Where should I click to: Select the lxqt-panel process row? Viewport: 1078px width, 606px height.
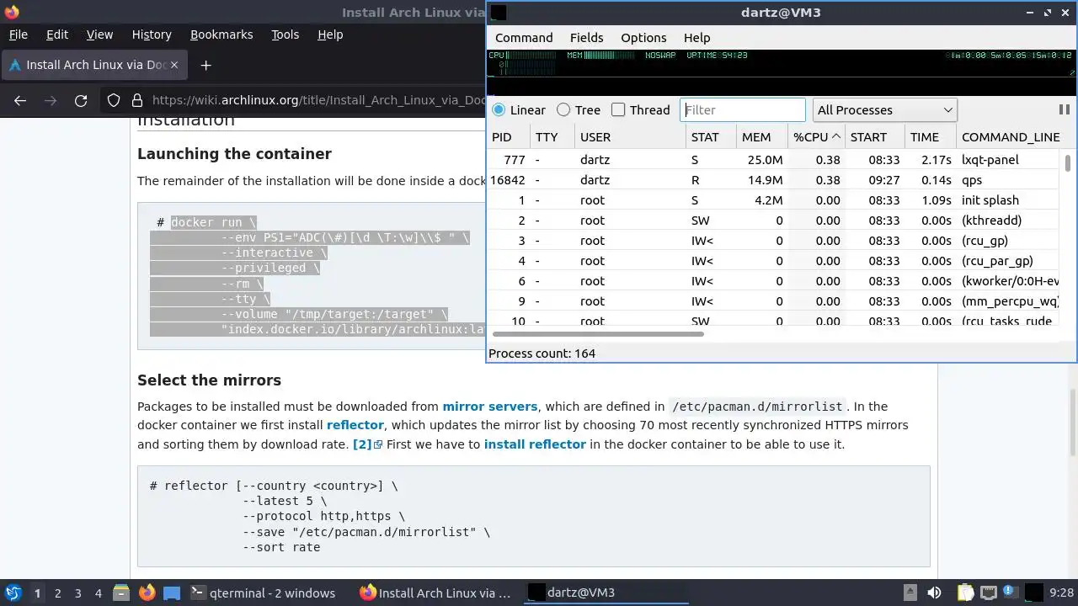tap(773, 160)
